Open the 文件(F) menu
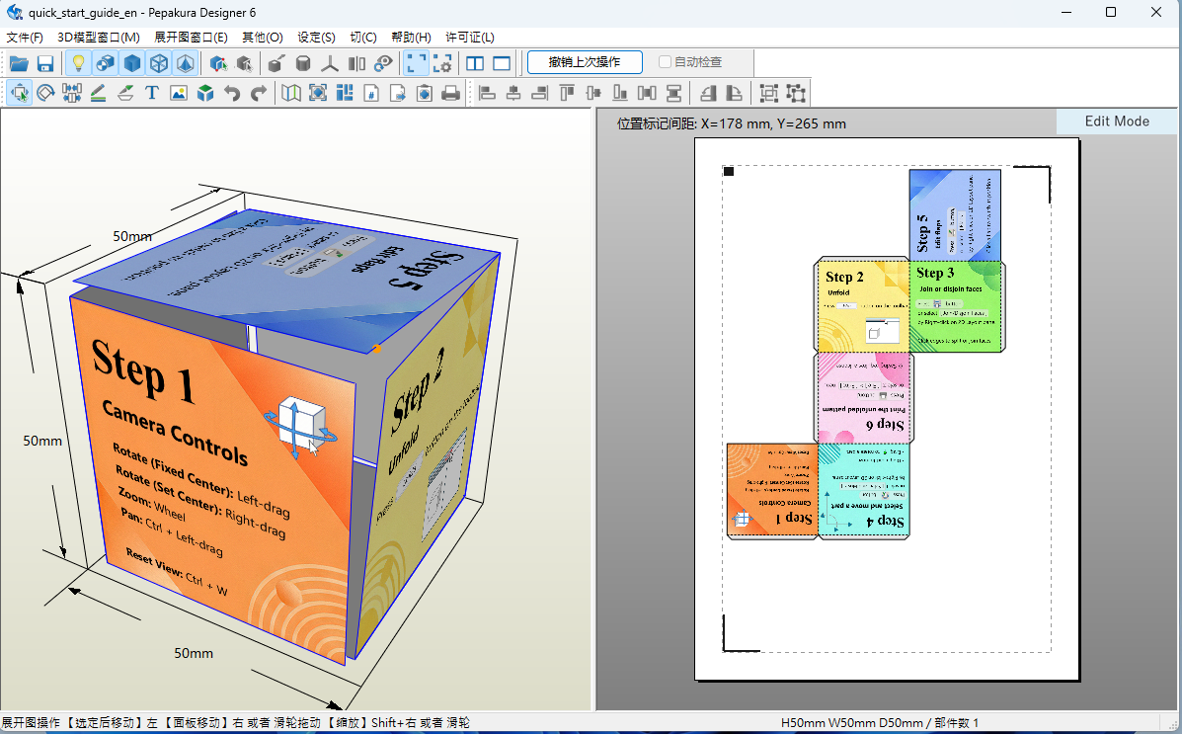 (x=25, y=37)
